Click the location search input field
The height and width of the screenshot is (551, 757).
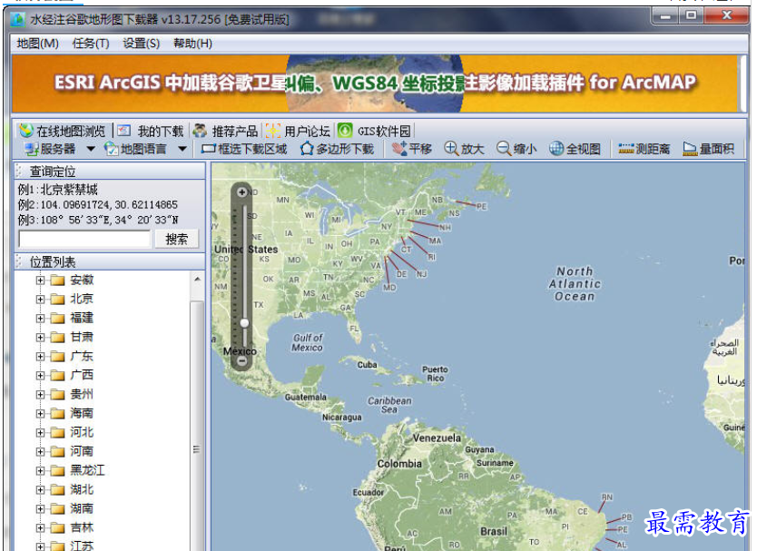(x=84, y=239)
